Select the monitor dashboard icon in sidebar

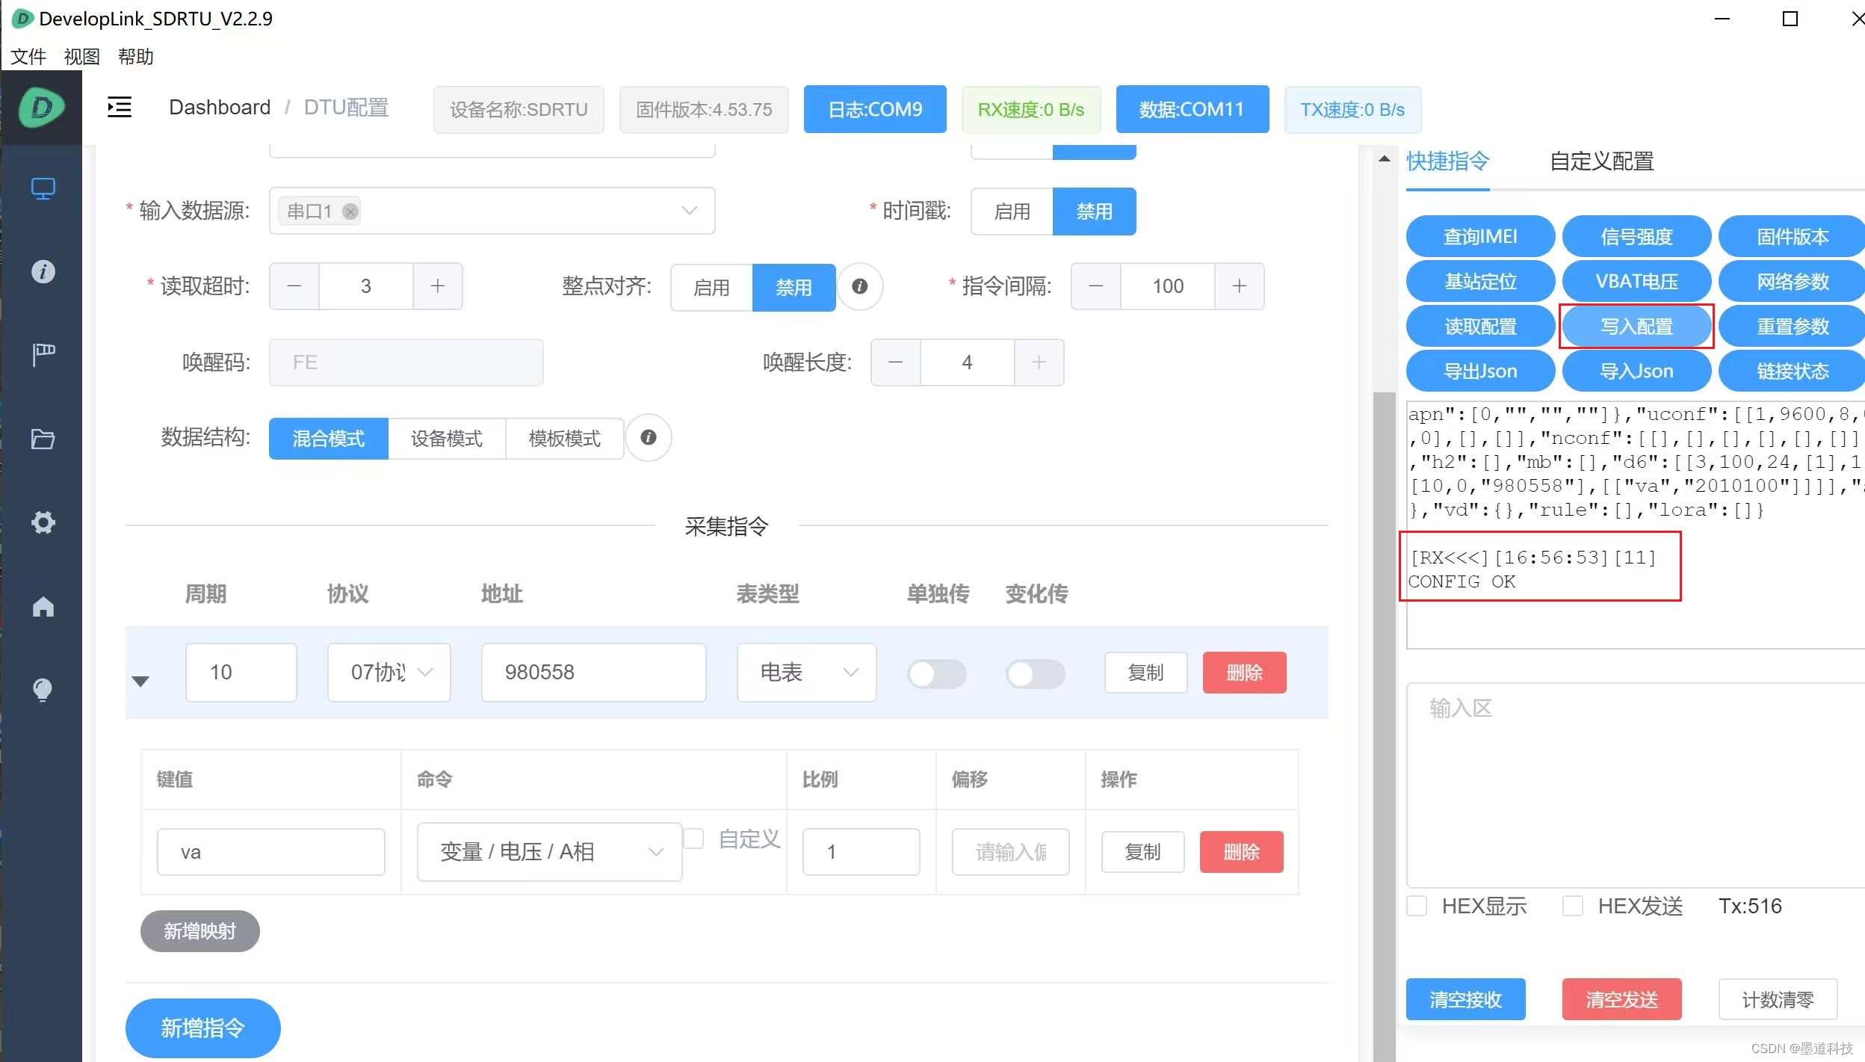tap(43, 188)
